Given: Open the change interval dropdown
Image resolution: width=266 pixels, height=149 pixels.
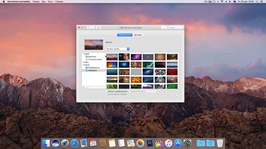Looking at the screenshot, I should coord(143,91).
